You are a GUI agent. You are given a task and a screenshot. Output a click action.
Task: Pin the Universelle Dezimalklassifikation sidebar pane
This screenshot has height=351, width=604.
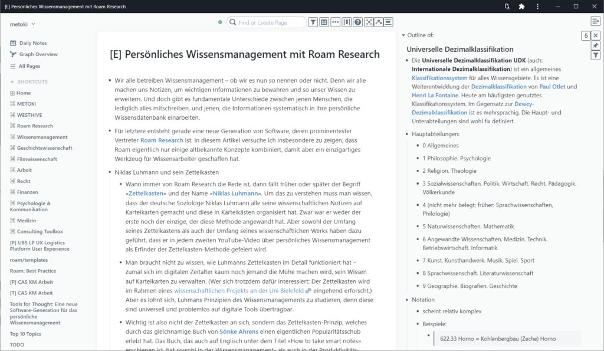coord(596,45)
